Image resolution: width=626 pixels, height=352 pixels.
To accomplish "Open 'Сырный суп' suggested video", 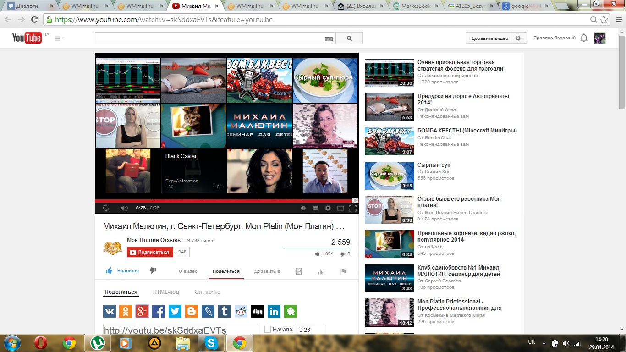I will coord(434,165).
